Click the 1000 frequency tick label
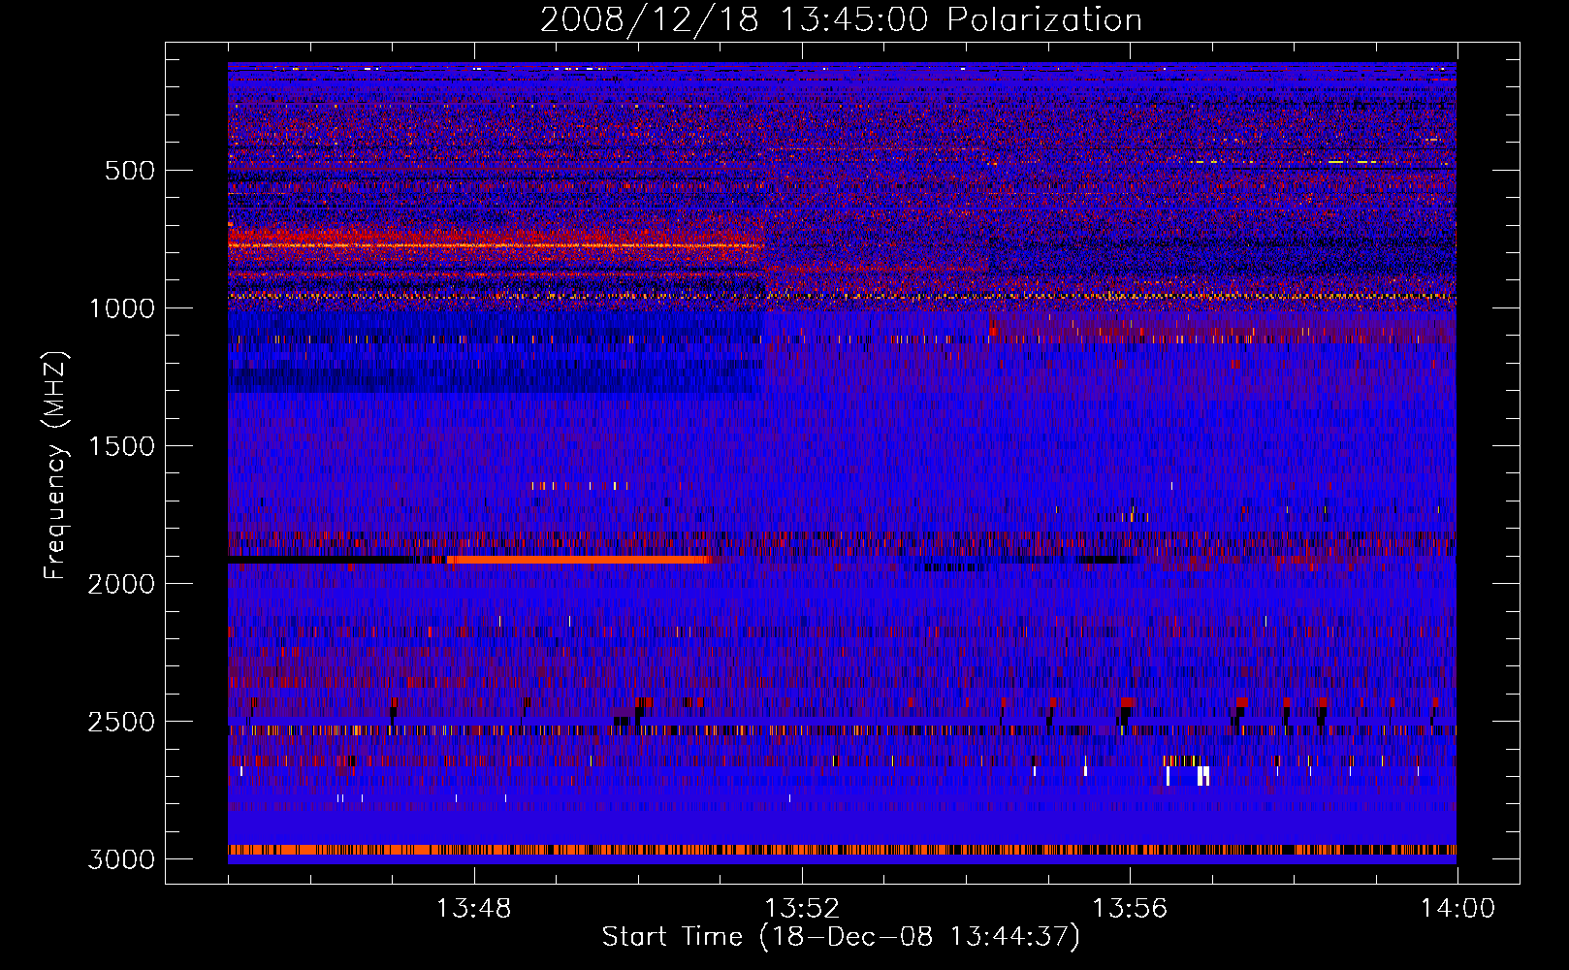This screenshot has width=1569, height=970. tap(121, 308)
